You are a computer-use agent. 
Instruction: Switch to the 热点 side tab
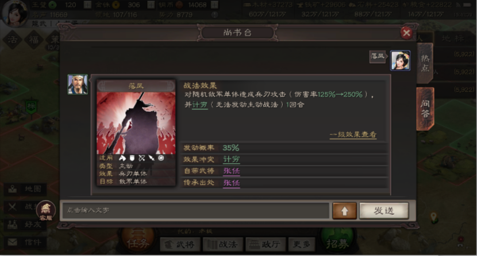coord(425,63)
